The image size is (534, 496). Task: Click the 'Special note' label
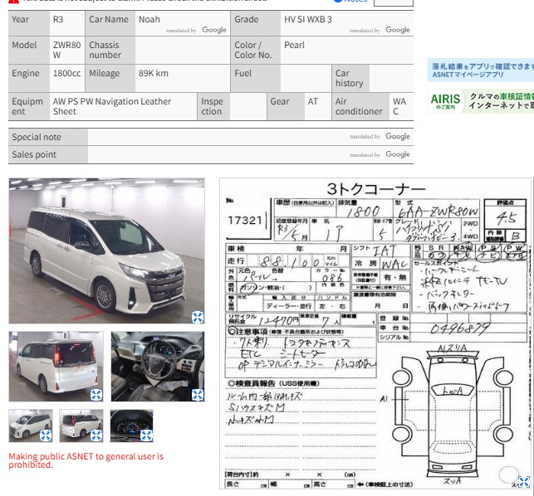pos(37,137)
